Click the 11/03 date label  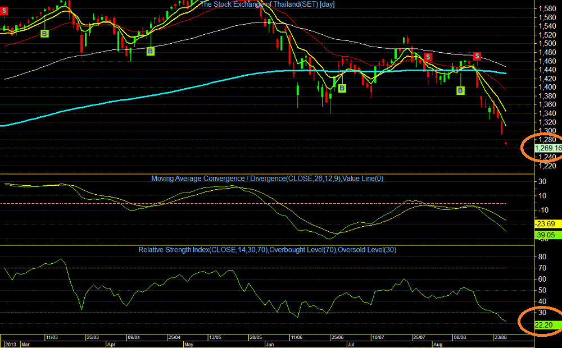point(52,337)
